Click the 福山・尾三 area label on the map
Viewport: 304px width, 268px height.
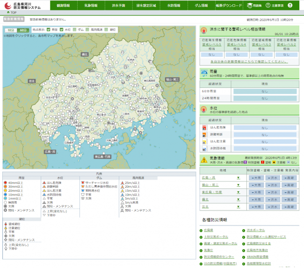(172, 80)
